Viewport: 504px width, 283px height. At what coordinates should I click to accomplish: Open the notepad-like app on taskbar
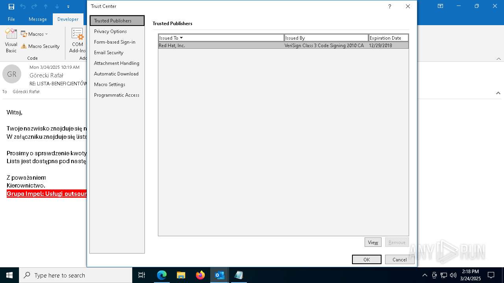pyautogui.click(x=239, y=275)
